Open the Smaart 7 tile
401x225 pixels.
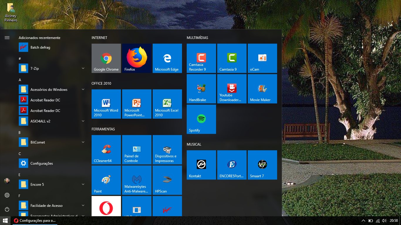262,165
